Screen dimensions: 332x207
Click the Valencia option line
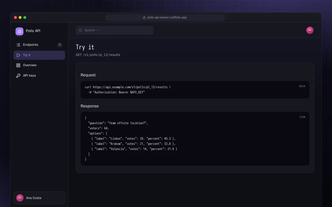[x=134, y=149]
